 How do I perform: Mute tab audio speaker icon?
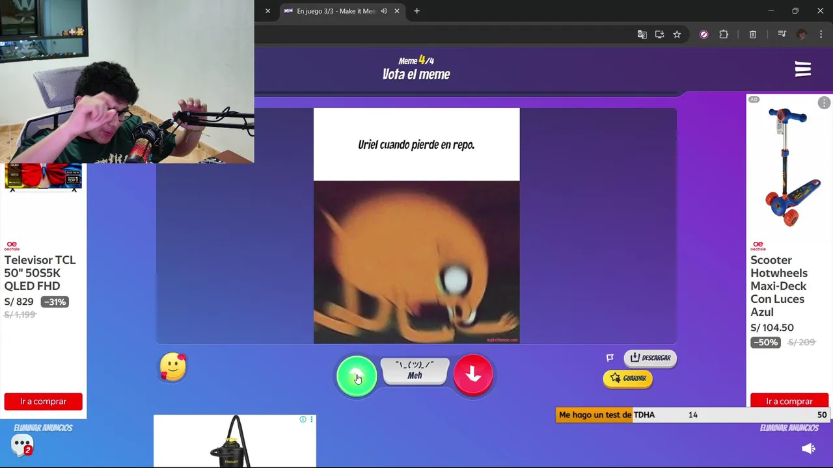[384, 11]
